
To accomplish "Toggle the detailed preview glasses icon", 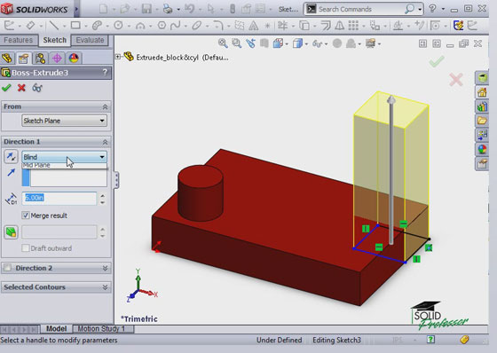I will click(37, 88).
